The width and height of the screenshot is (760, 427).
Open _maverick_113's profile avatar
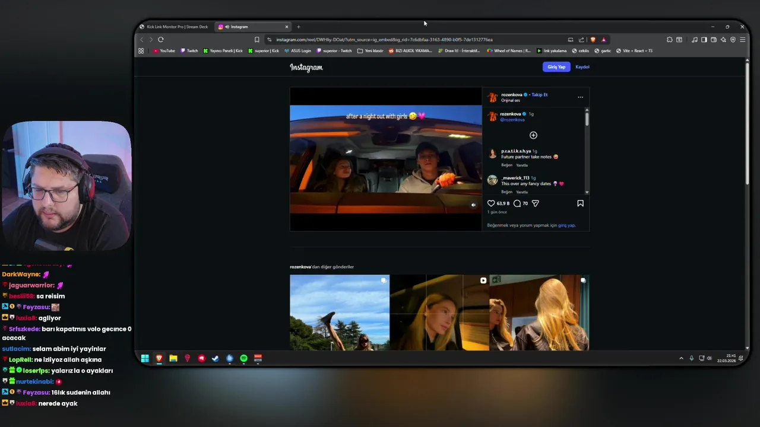[492, 180]
